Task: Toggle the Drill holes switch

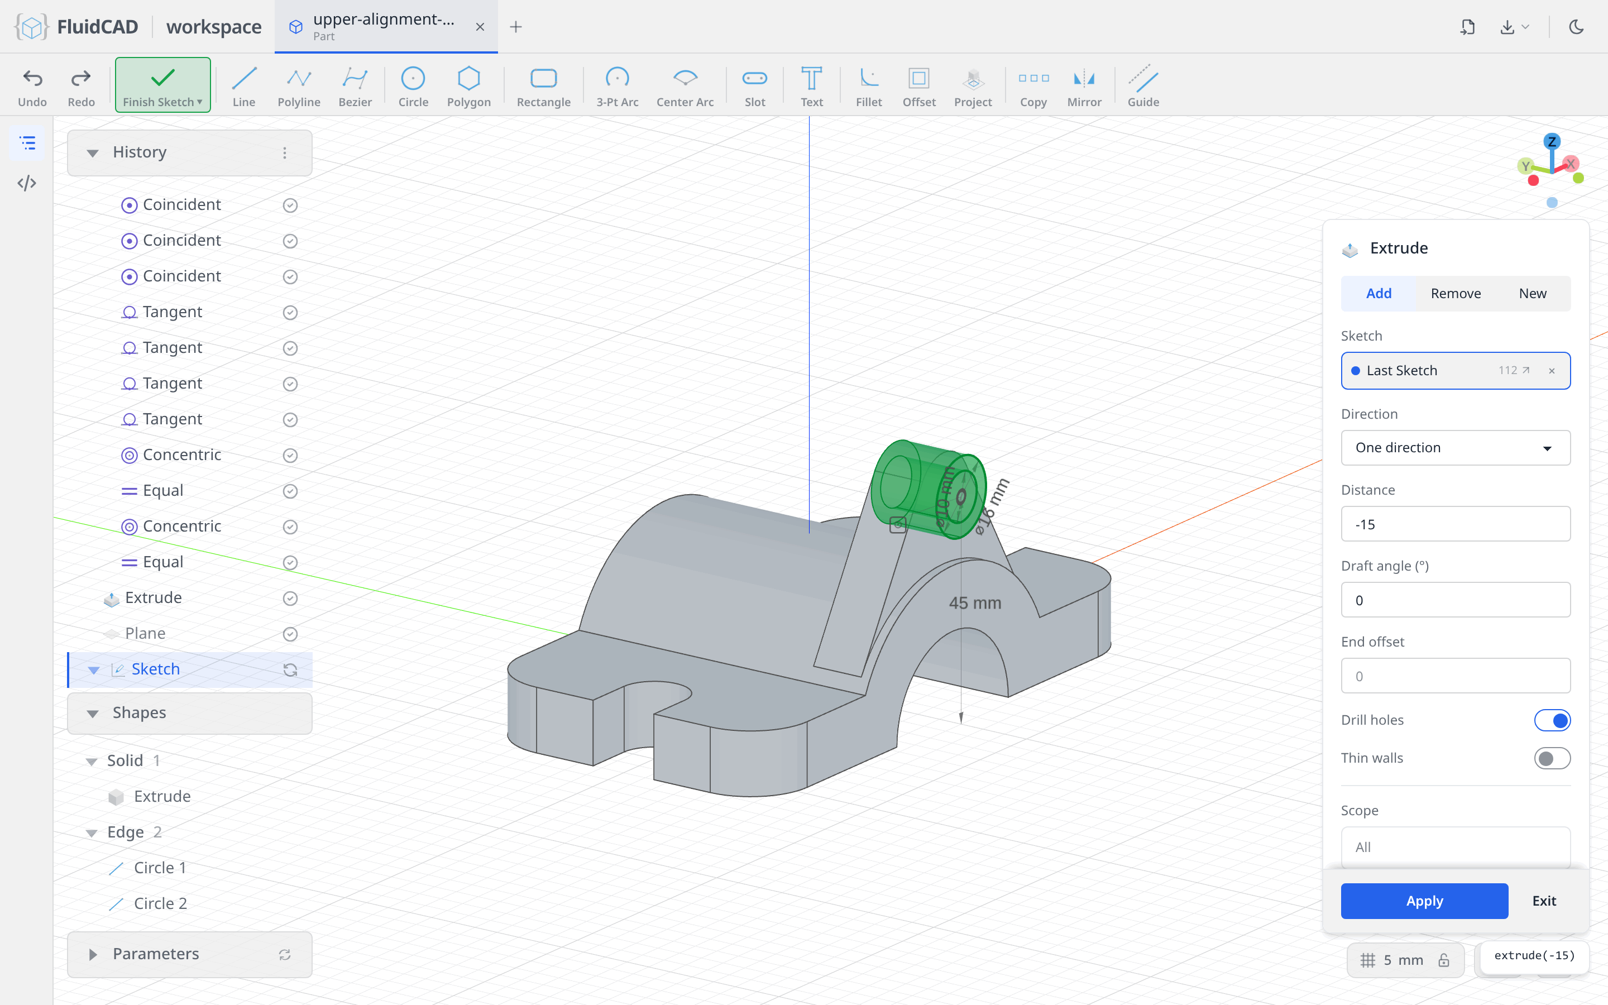Action: [x=1552, y=720]
